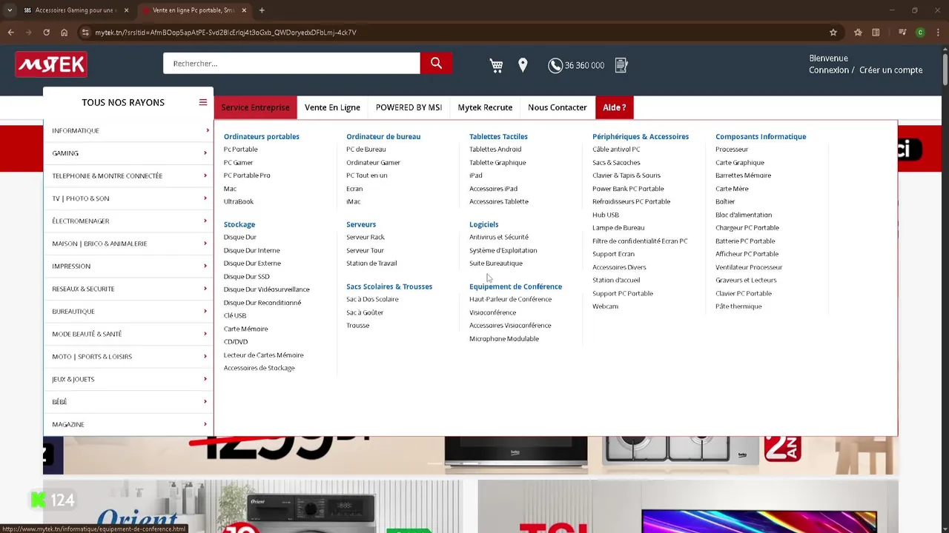
Task: Open the Visioconférence link
Action: click(492, 312)
